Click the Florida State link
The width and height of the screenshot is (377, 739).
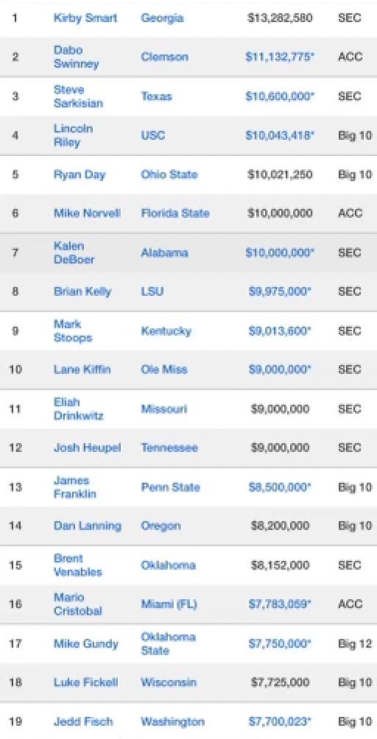point(175,213)
